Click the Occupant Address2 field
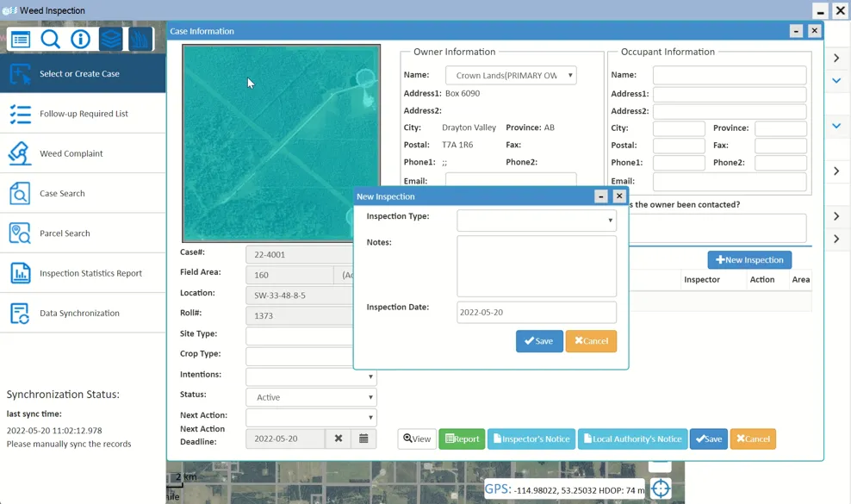Viewport: 851px width, 504px height. coord(730,111)
